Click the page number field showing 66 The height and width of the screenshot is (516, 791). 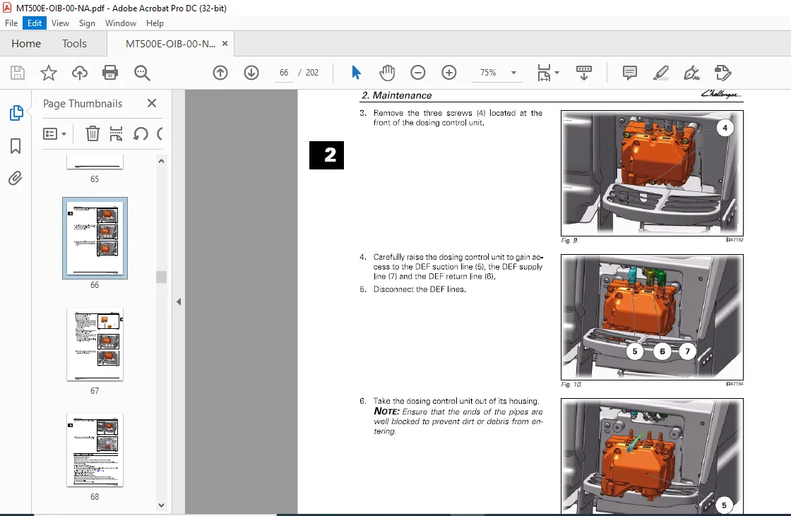tap(284, 73)
